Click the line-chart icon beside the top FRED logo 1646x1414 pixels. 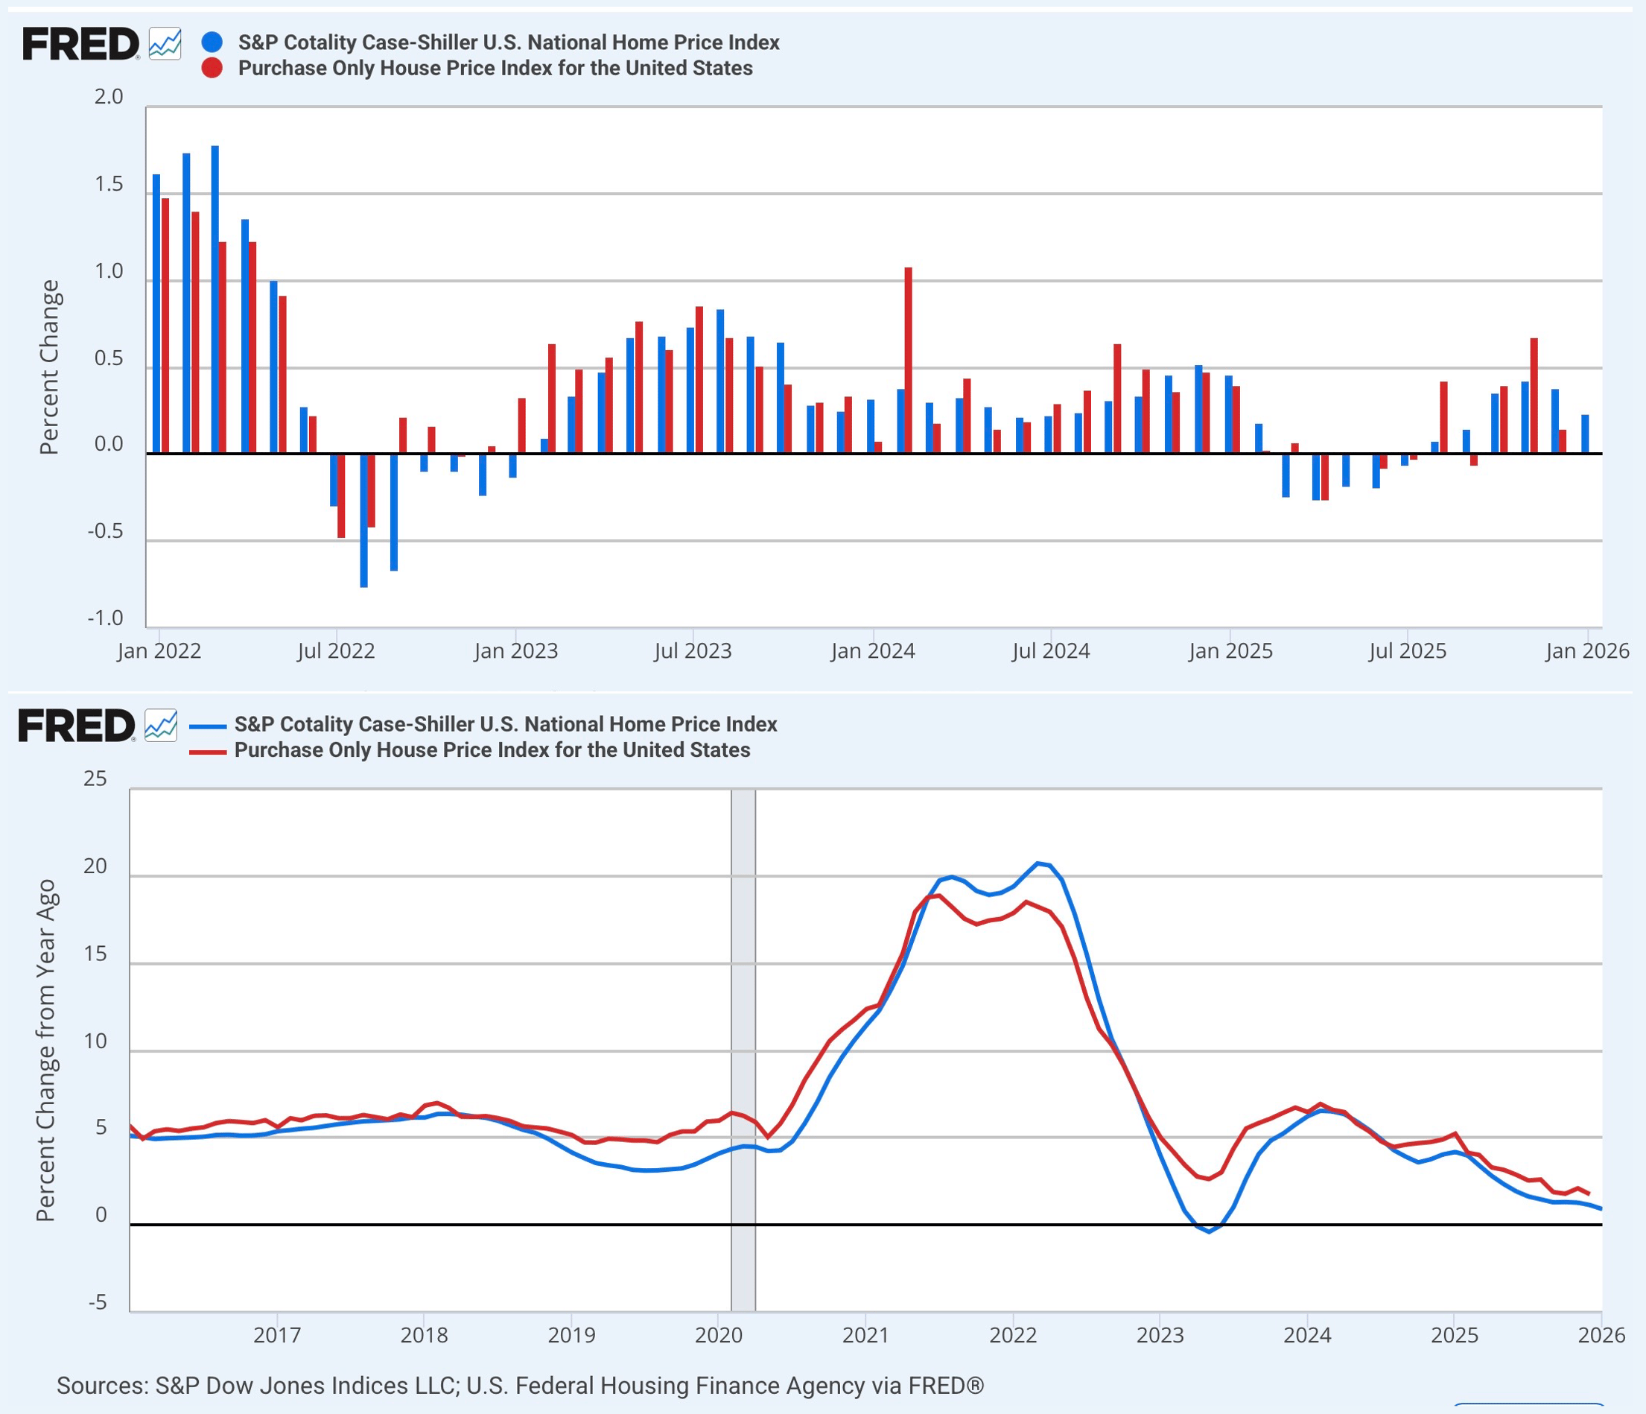point(167,44)
